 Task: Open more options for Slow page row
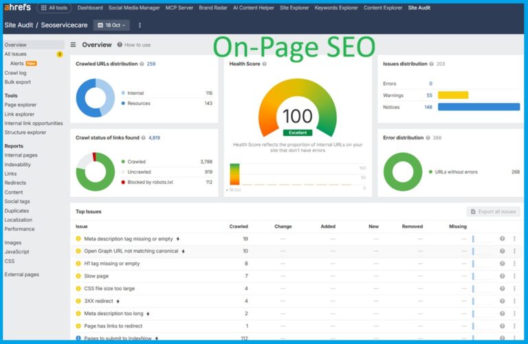pos(514,276)
